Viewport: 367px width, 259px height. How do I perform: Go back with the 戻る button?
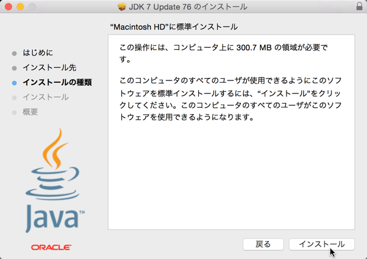(x=263, y=244)
